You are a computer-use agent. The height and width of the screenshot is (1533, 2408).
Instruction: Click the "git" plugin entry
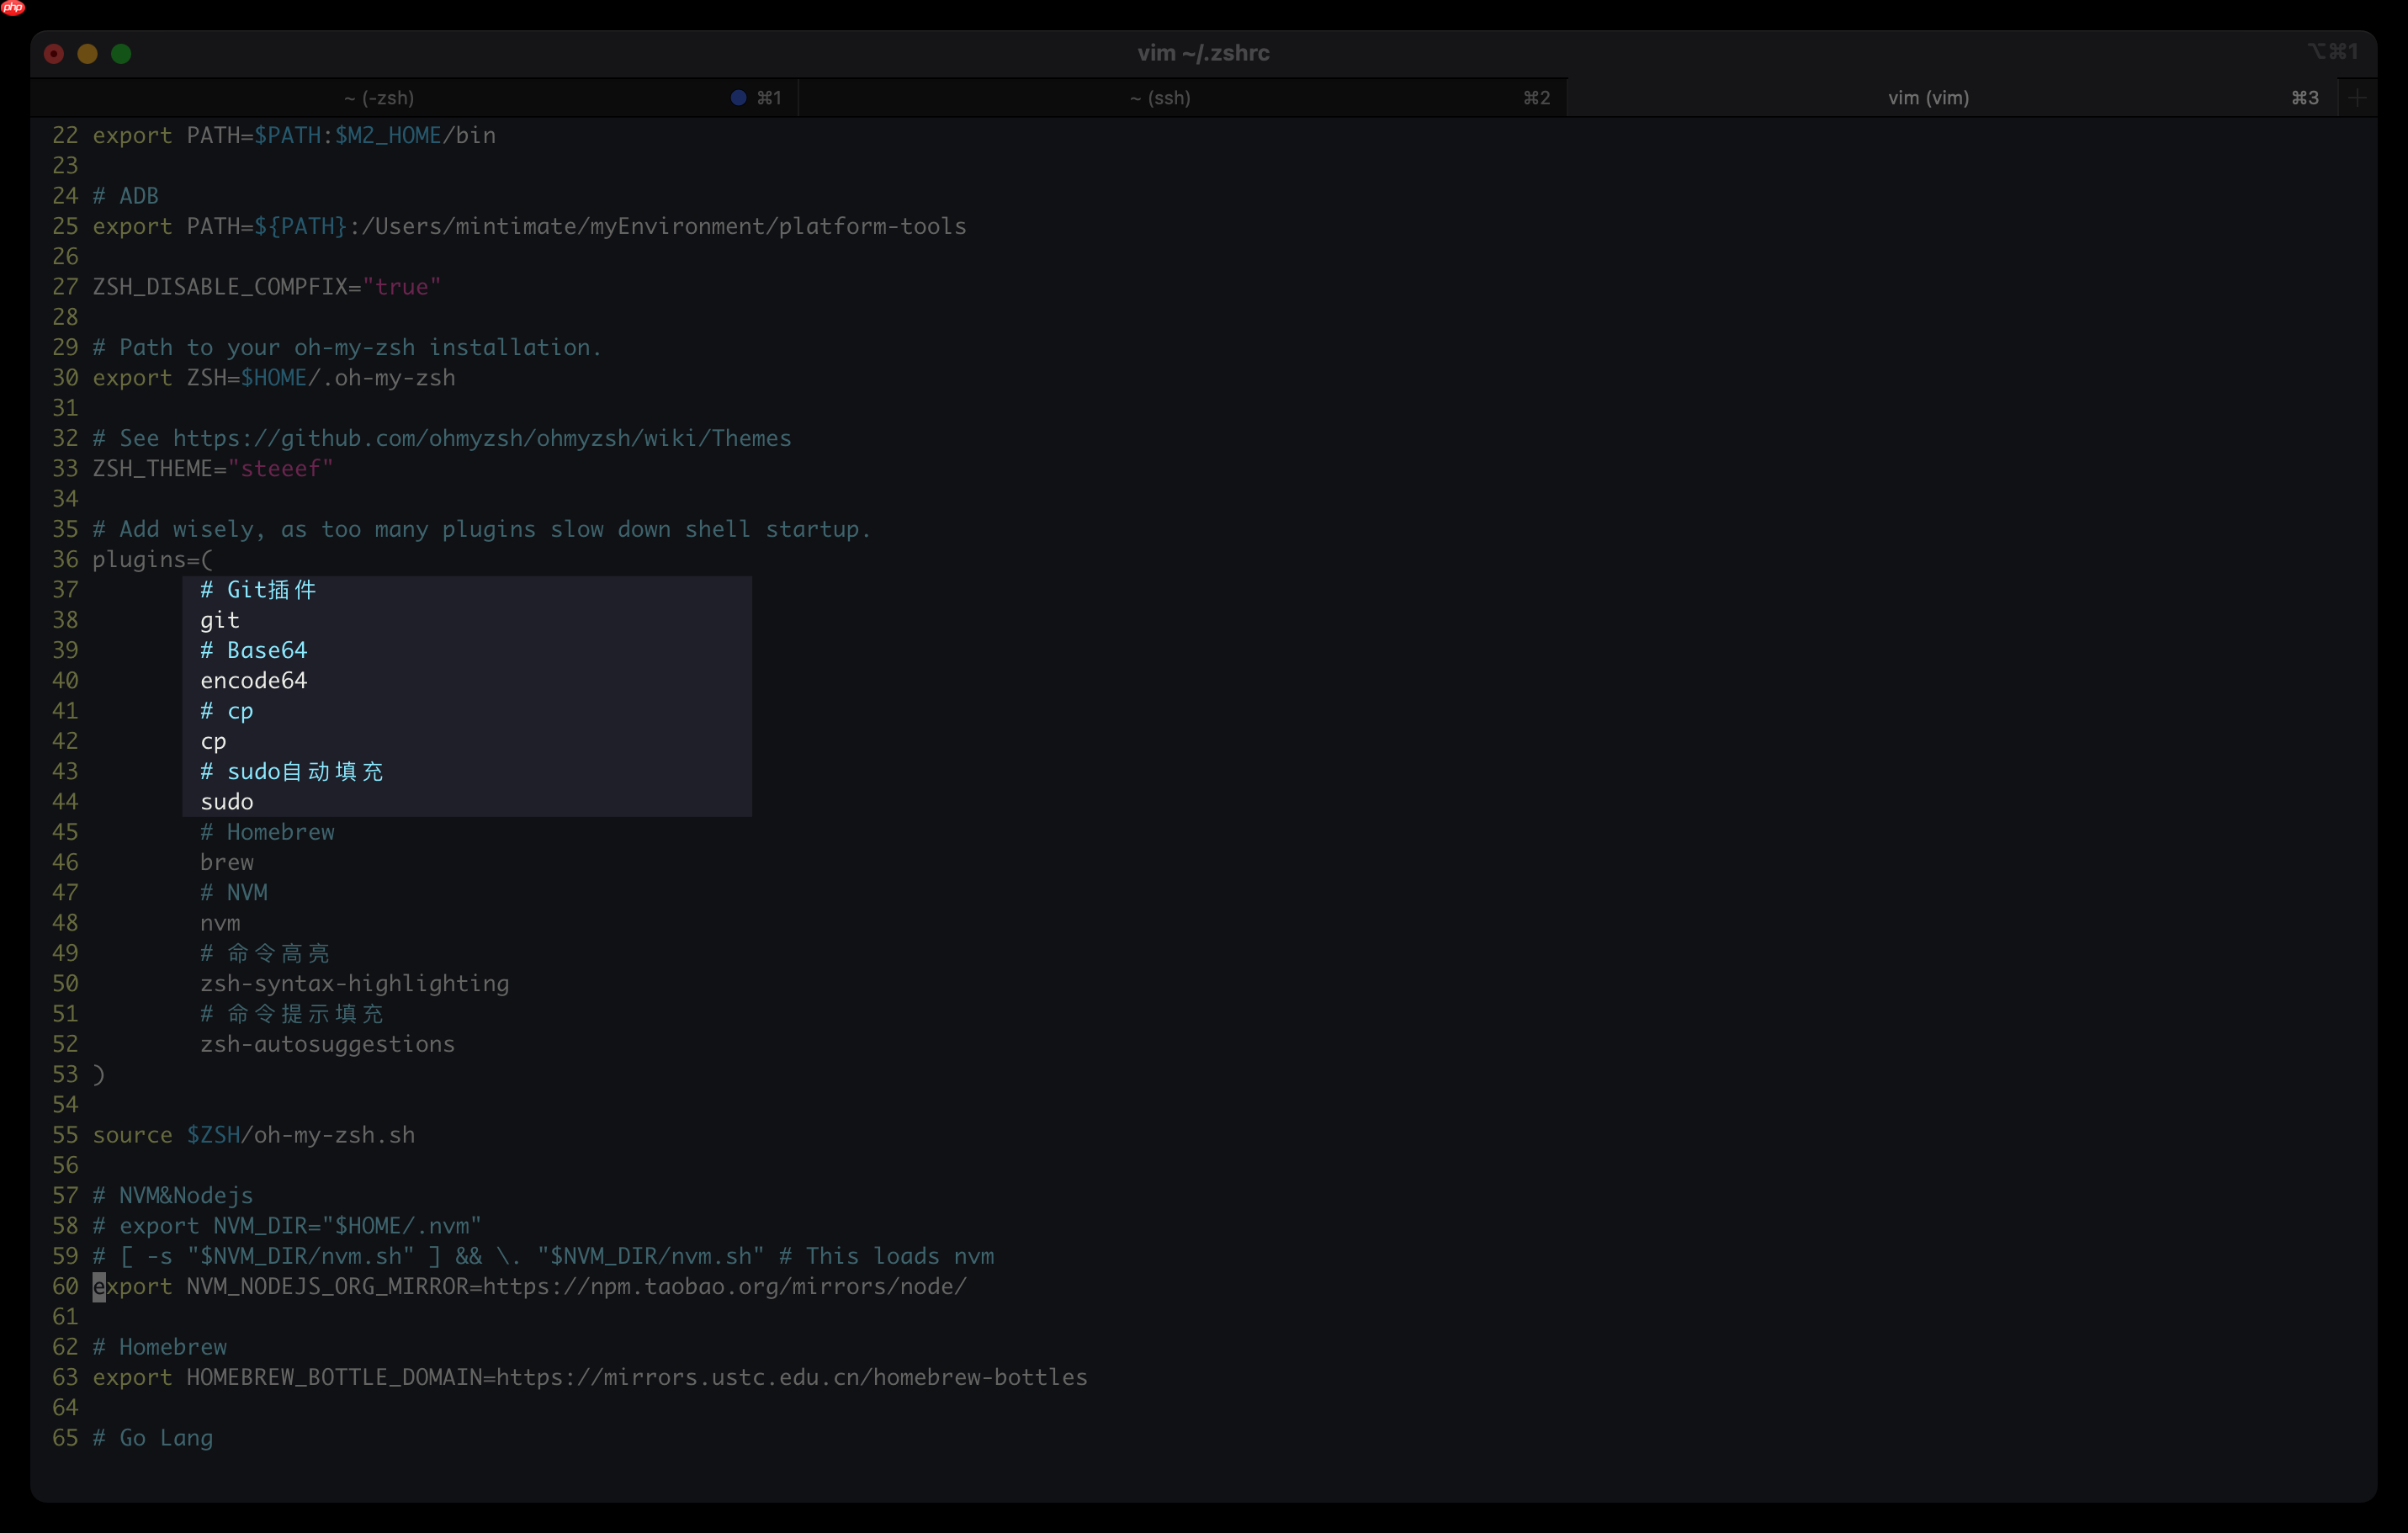click(219, 620)
